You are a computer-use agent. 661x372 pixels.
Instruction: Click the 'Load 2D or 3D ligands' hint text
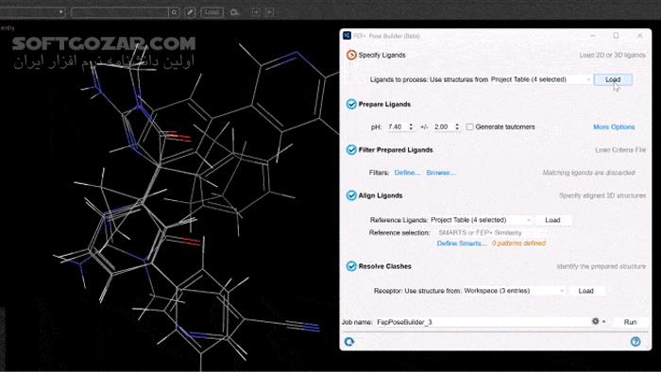click(x=612, y=55)
